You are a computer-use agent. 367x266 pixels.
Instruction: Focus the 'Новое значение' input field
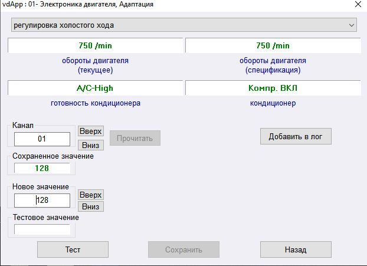(42, 201)
